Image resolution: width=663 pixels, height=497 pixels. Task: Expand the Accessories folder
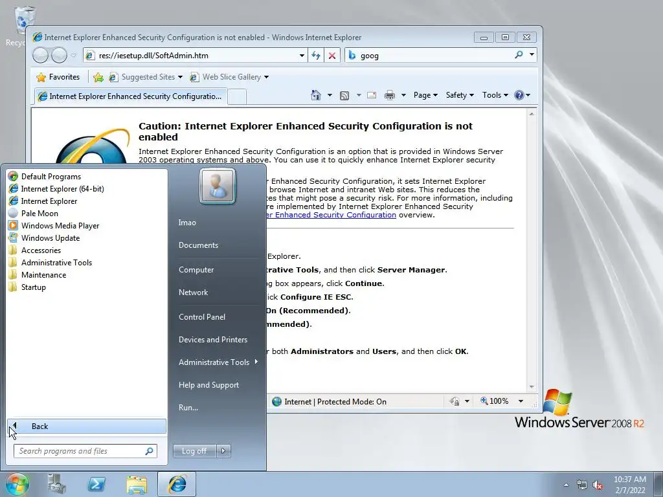41,250
